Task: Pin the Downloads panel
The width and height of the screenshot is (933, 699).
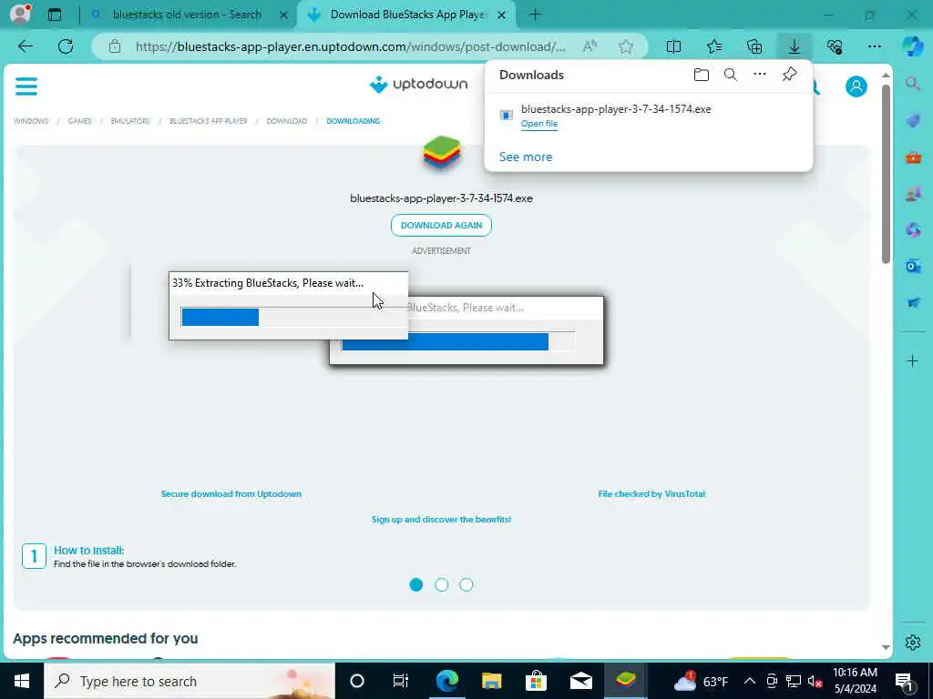Action: point(789,75)
